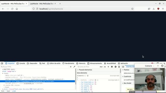The image size is (166, 93).
Task: Open the Accesibilidad tab
Action: [x=110, y=63]
